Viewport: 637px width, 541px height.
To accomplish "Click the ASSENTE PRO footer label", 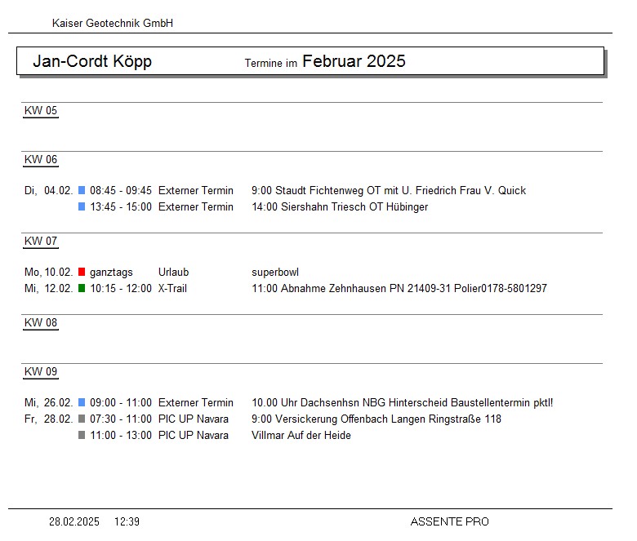I will tap(449, 521).
